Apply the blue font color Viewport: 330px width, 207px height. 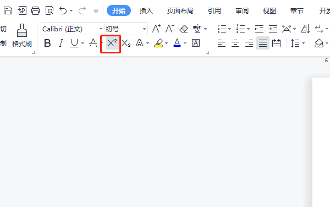click(177, 43)
